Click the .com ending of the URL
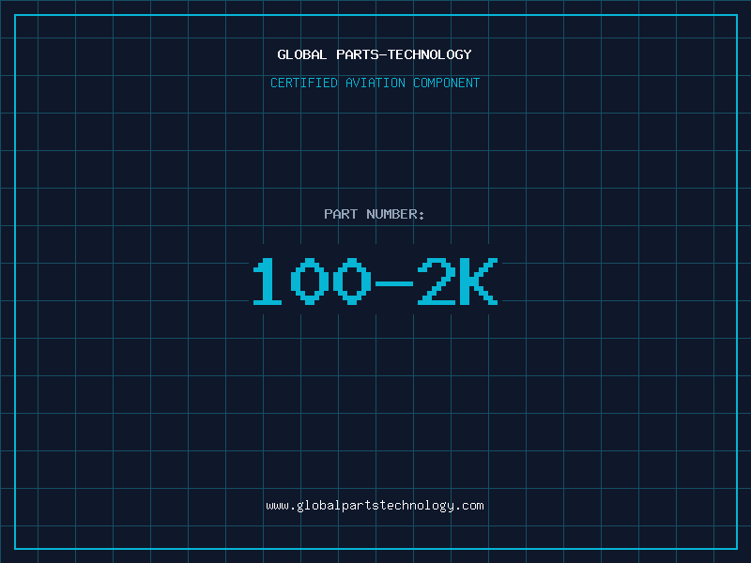 [470, 506]
